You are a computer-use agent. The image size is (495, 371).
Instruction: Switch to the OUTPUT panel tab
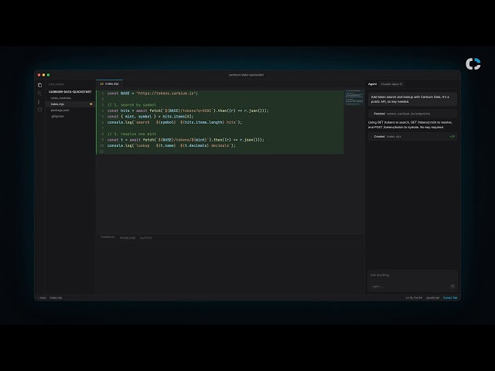click(146, 238)
